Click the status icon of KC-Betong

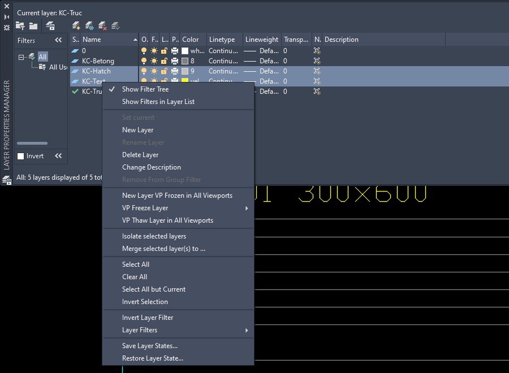pos(75,61)
